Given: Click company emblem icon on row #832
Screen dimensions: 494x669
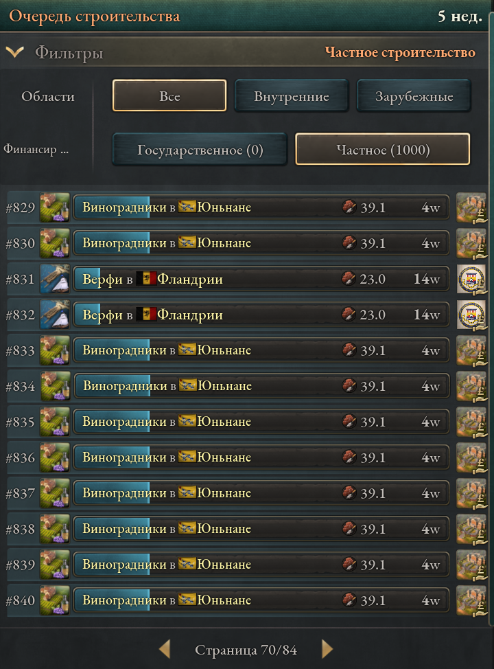Looking at the screenshot, I should tap(471, 315).
